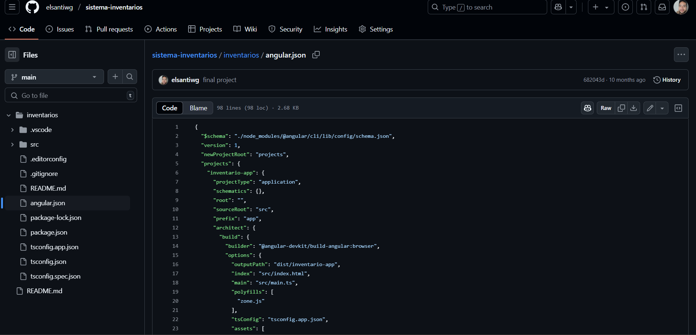The height and width of the screenshot is (335, 696).
Task: Click the Type / to search box
Action: click(x=487, y=7)
